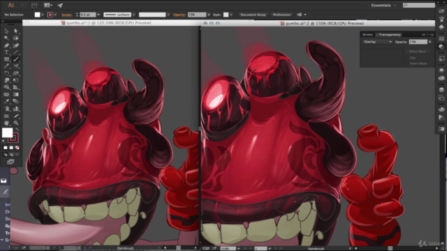Click the control bar stroke color swatch
The image size is (447, 251).
click(50, 15)
